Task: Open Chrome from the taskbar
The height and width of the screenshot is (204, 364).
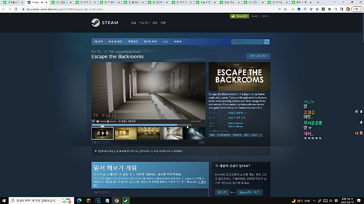Action: [116, 200]
